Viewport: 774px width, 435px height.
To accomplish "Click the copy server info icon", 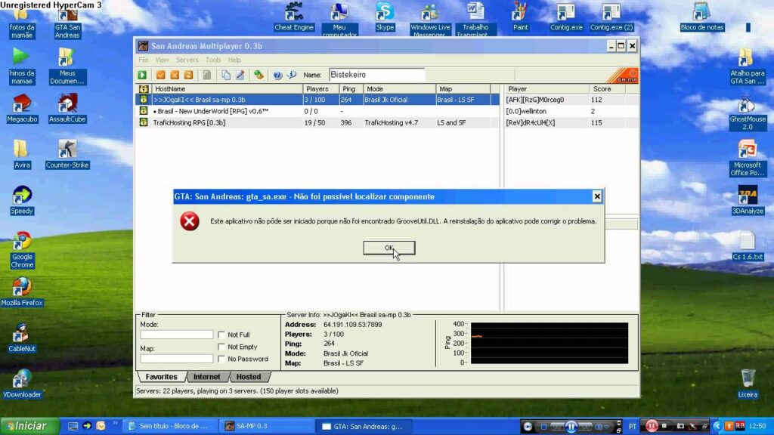I will click(x=225, y=75).
